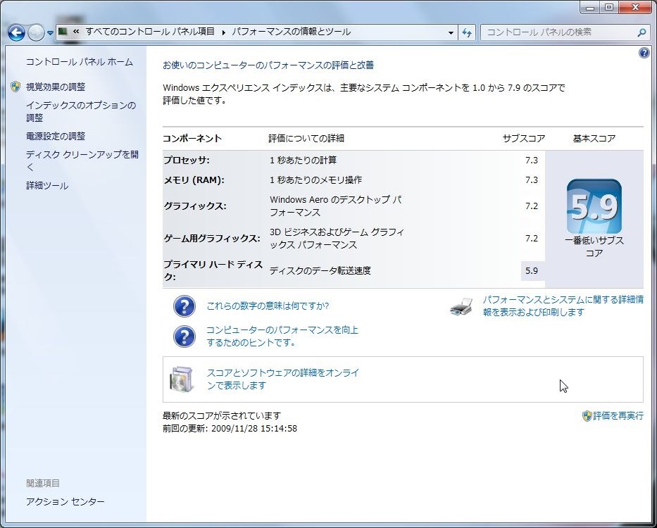This screenshot has height=528, width=657.
Task: Click help icon beside パフォーマンスを向上 hint
Action: (184, 337)
